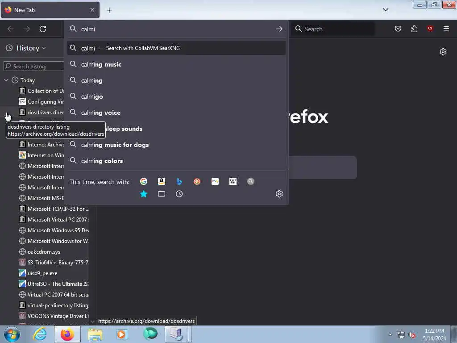Click the Search history field
Viewport: 457px width, 343px height.
click(x=34, y=66)
